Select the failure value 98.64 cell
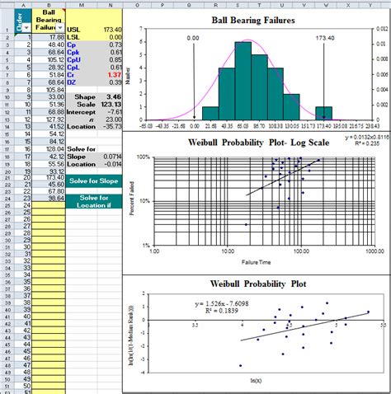Viewport: 391px width, 394px height. (49, 198)
